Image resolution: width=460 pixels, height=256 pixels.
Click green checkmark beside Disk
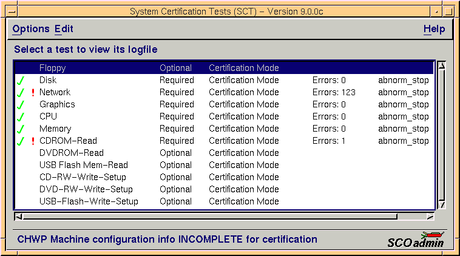(21, 80)
